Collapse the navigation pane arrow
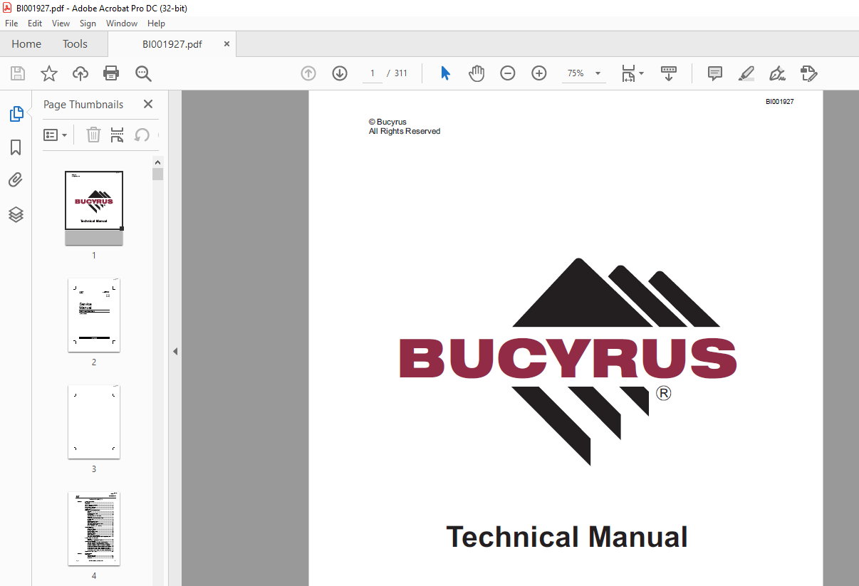Image resolution: width=859 pixels, height=586 pixels. 175,351
